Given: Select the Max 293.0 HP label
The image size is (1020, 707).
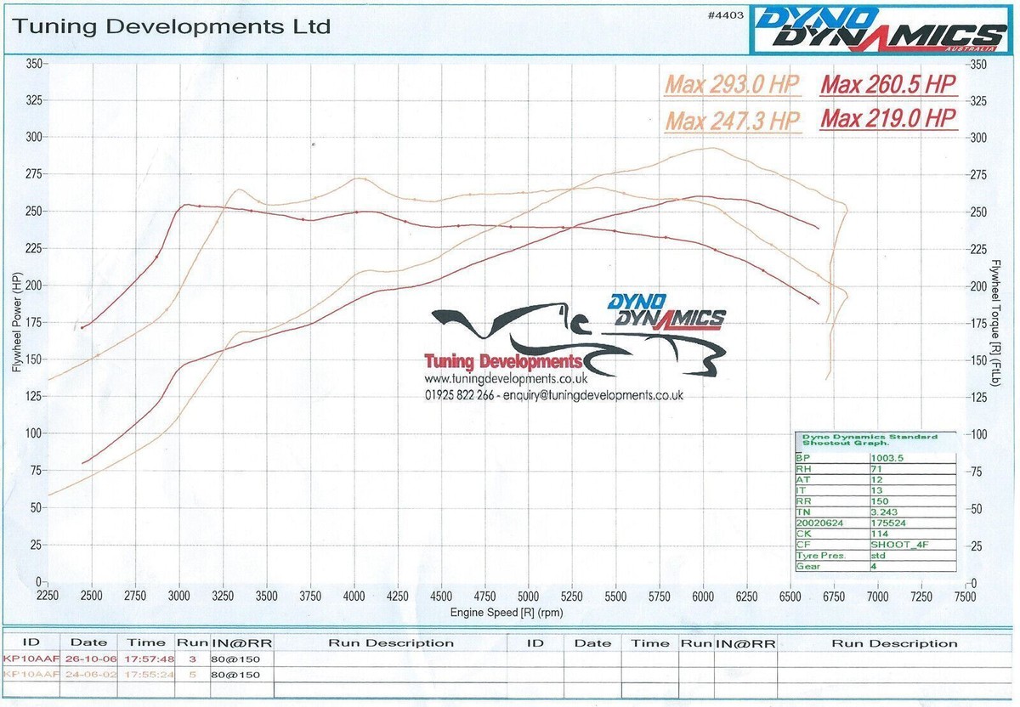Looking at the screenshot, I should (x=733, y=84).
